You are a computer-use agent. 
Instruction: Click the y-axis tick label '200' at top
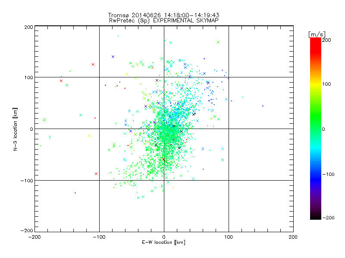click(28, 27)
